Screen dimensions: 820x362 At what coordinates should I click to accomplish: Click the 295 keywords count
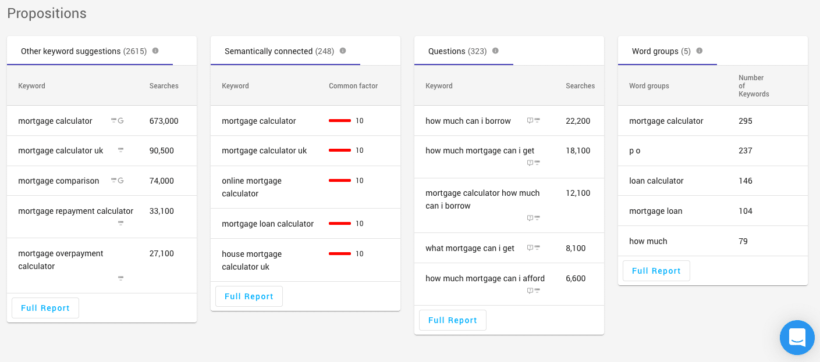click(746, 121)
